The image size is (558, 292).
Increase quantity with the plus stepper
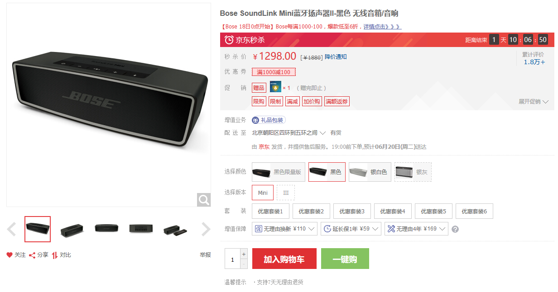coord(244,254)
